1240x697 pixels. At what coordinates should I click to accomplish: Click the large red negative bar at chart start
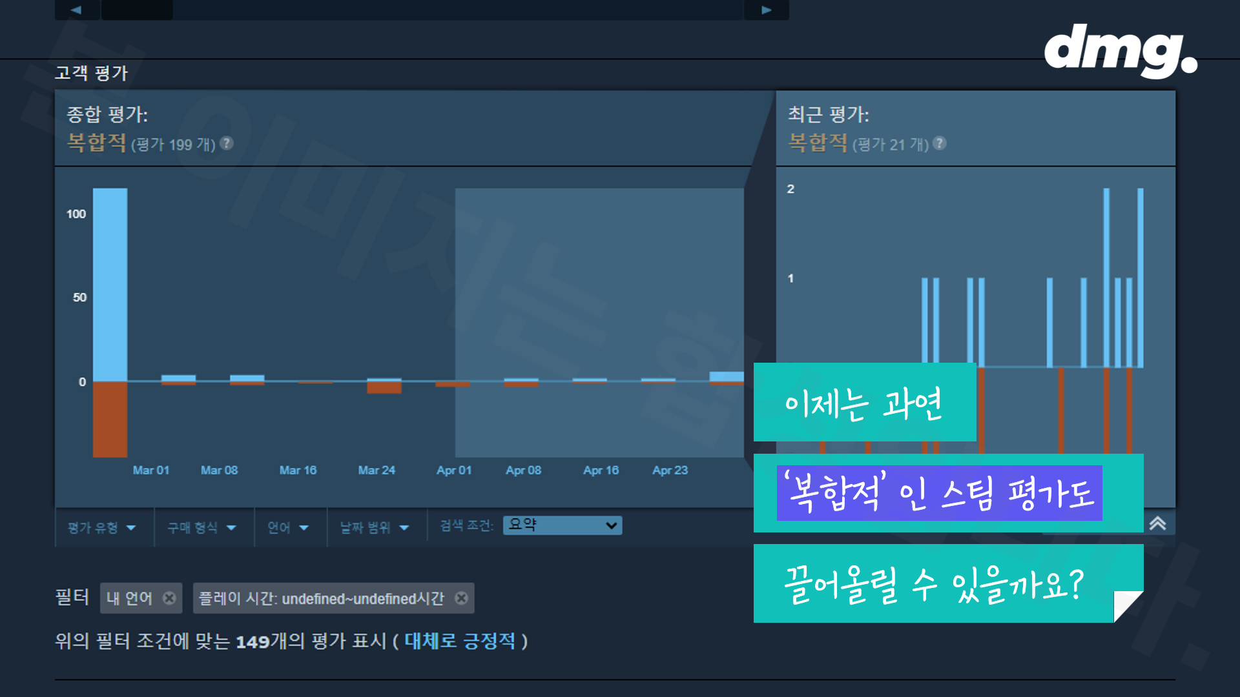click(x=110, y=419)
